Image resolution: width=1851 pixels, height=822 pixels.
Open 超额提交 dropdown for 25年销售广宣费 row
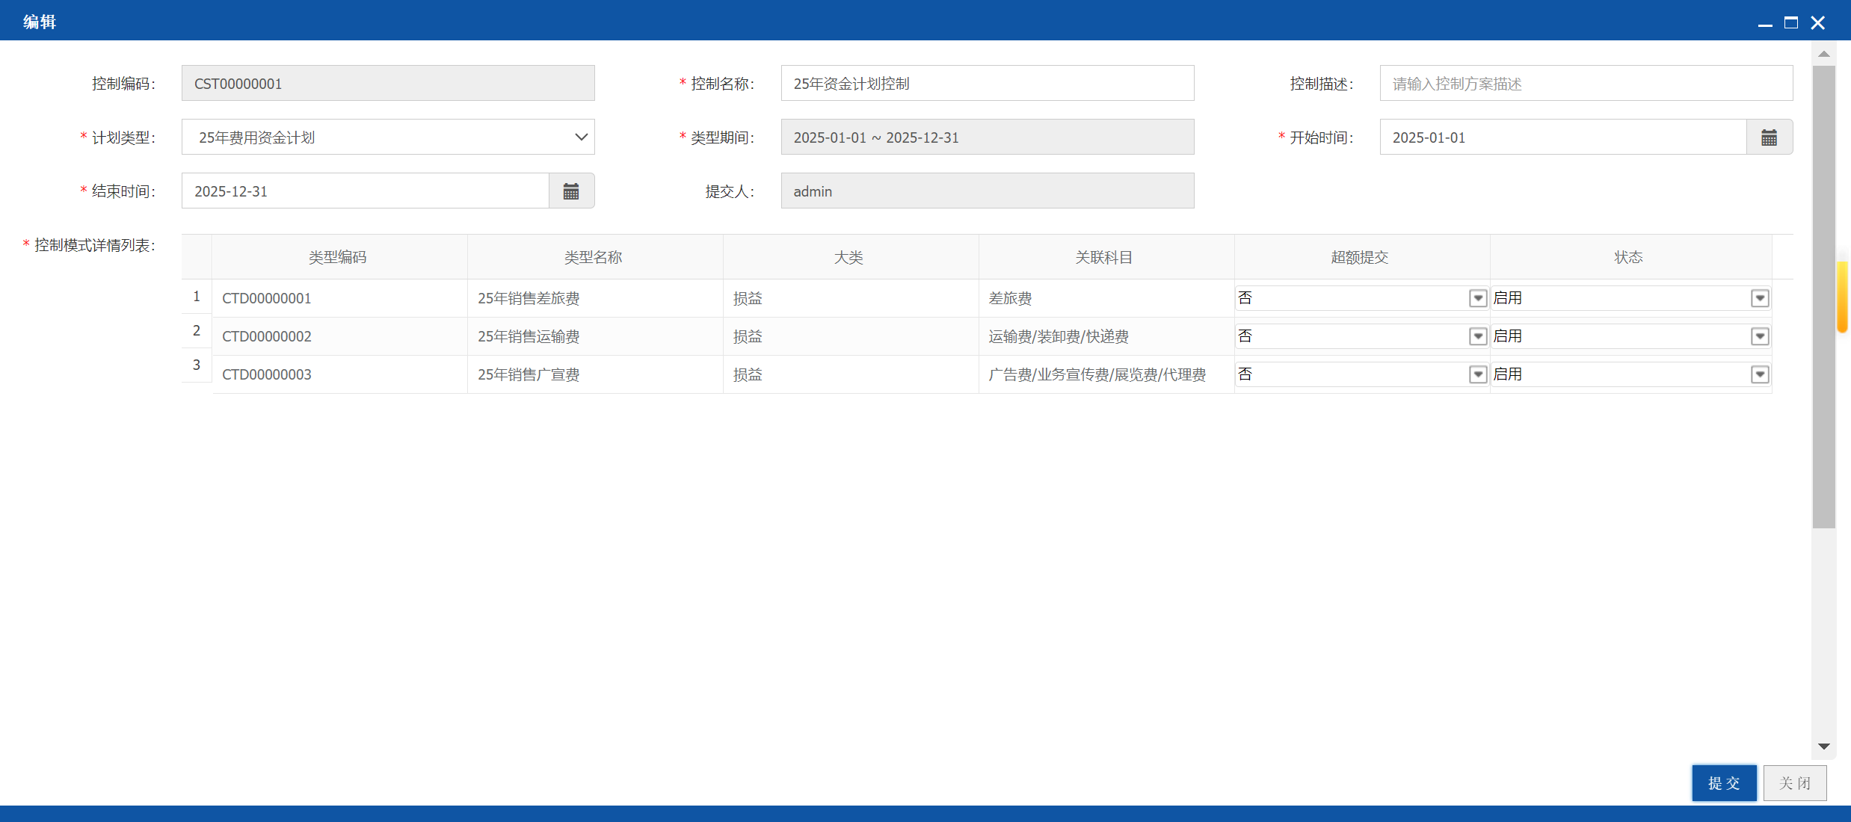pyautogui.click(x=1477, y=374)
